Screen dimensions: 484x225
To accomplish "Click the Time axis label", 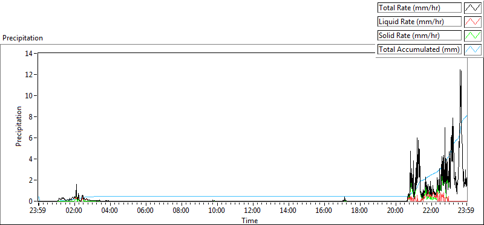I will click(250, 220).
